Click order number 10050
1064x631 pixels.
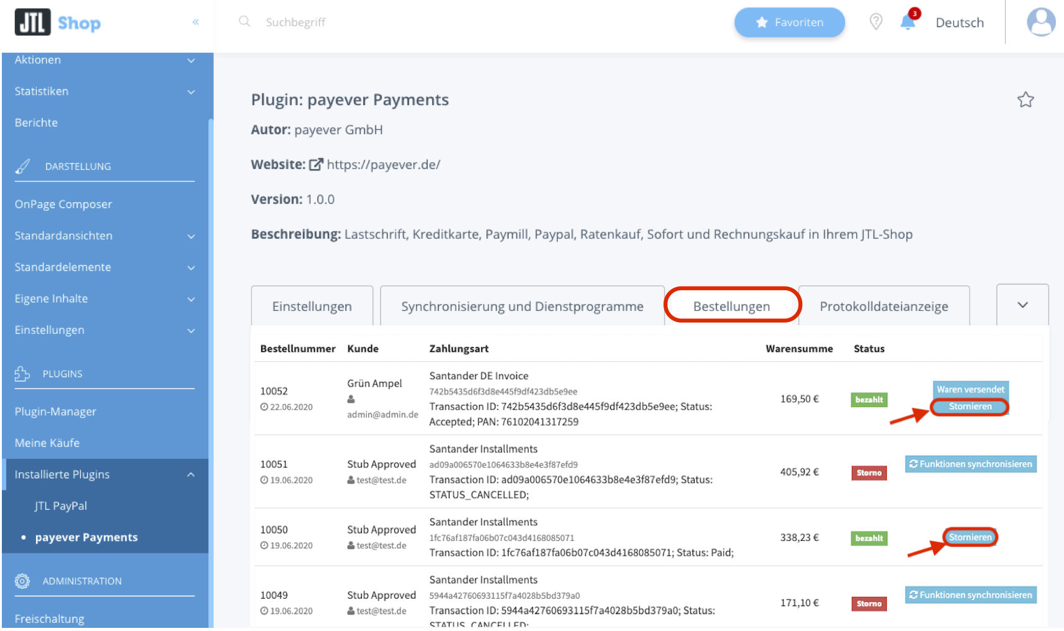(x=274, y=530)
